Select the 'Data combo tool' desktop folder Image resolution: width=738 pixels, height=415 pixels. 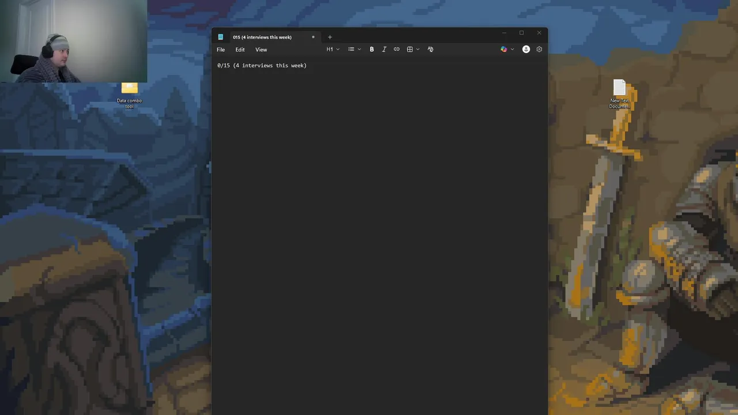coord(129,96)
